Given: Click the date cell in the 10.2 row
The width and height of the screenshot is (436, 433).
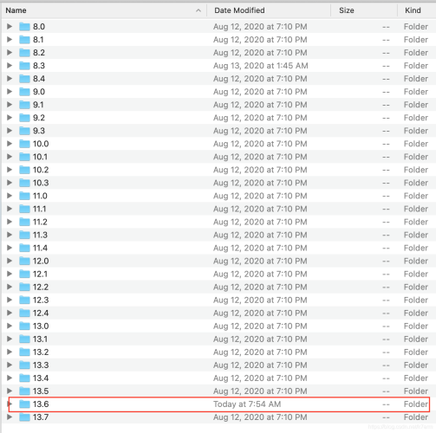Looking at the screenshot, I should tap(260, 170).
